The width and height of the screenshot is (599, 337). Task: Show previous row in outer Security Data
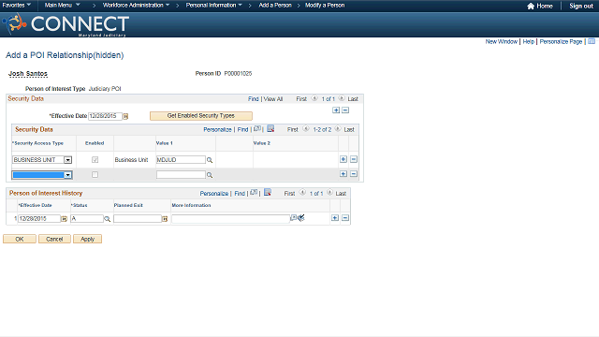(x=314, y=98)
